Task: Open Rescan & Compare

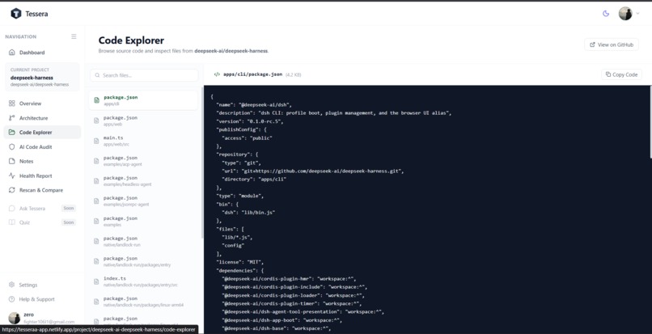Action: (x=42, y=190)
